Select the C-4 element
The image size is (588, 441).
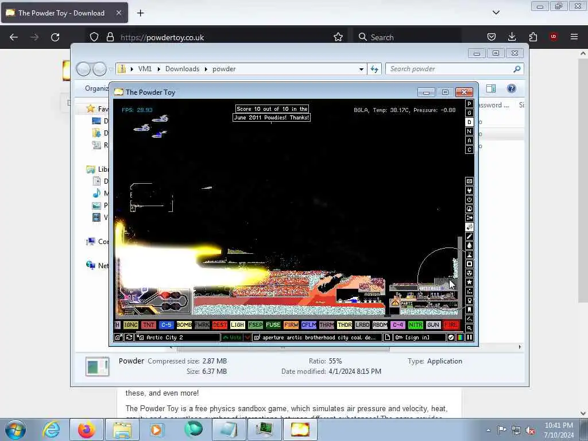[x=398, y=325]
